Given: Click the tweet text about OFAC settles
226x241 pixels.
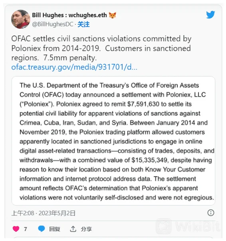Looking at the screenshot, I should [101, 48].
